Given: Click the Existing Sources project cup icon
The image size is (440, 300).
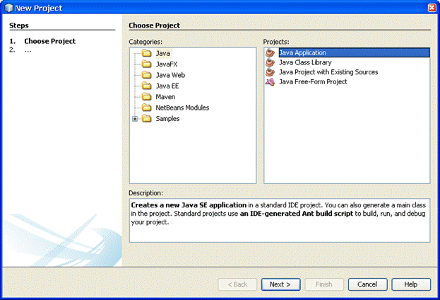Looking at the screenshot, I should point(270,72).
